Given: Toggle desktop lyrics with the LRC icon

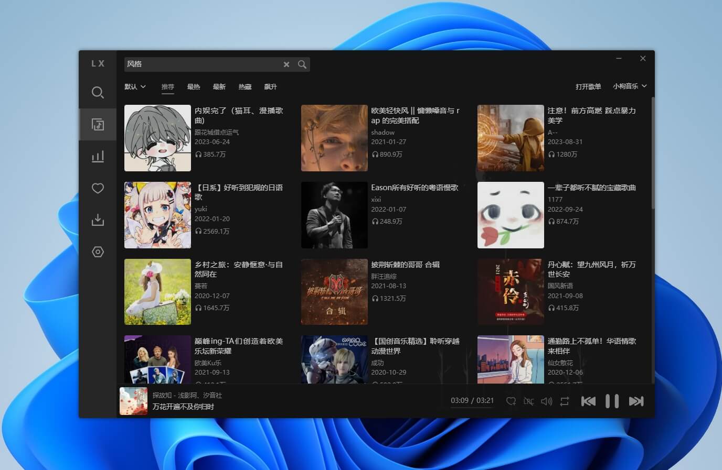Looking at the screenshot, I should (529, 401).
